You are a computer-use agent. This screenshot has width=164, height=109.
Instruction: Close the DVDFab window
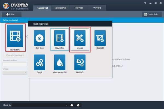(x=161, y=3)
